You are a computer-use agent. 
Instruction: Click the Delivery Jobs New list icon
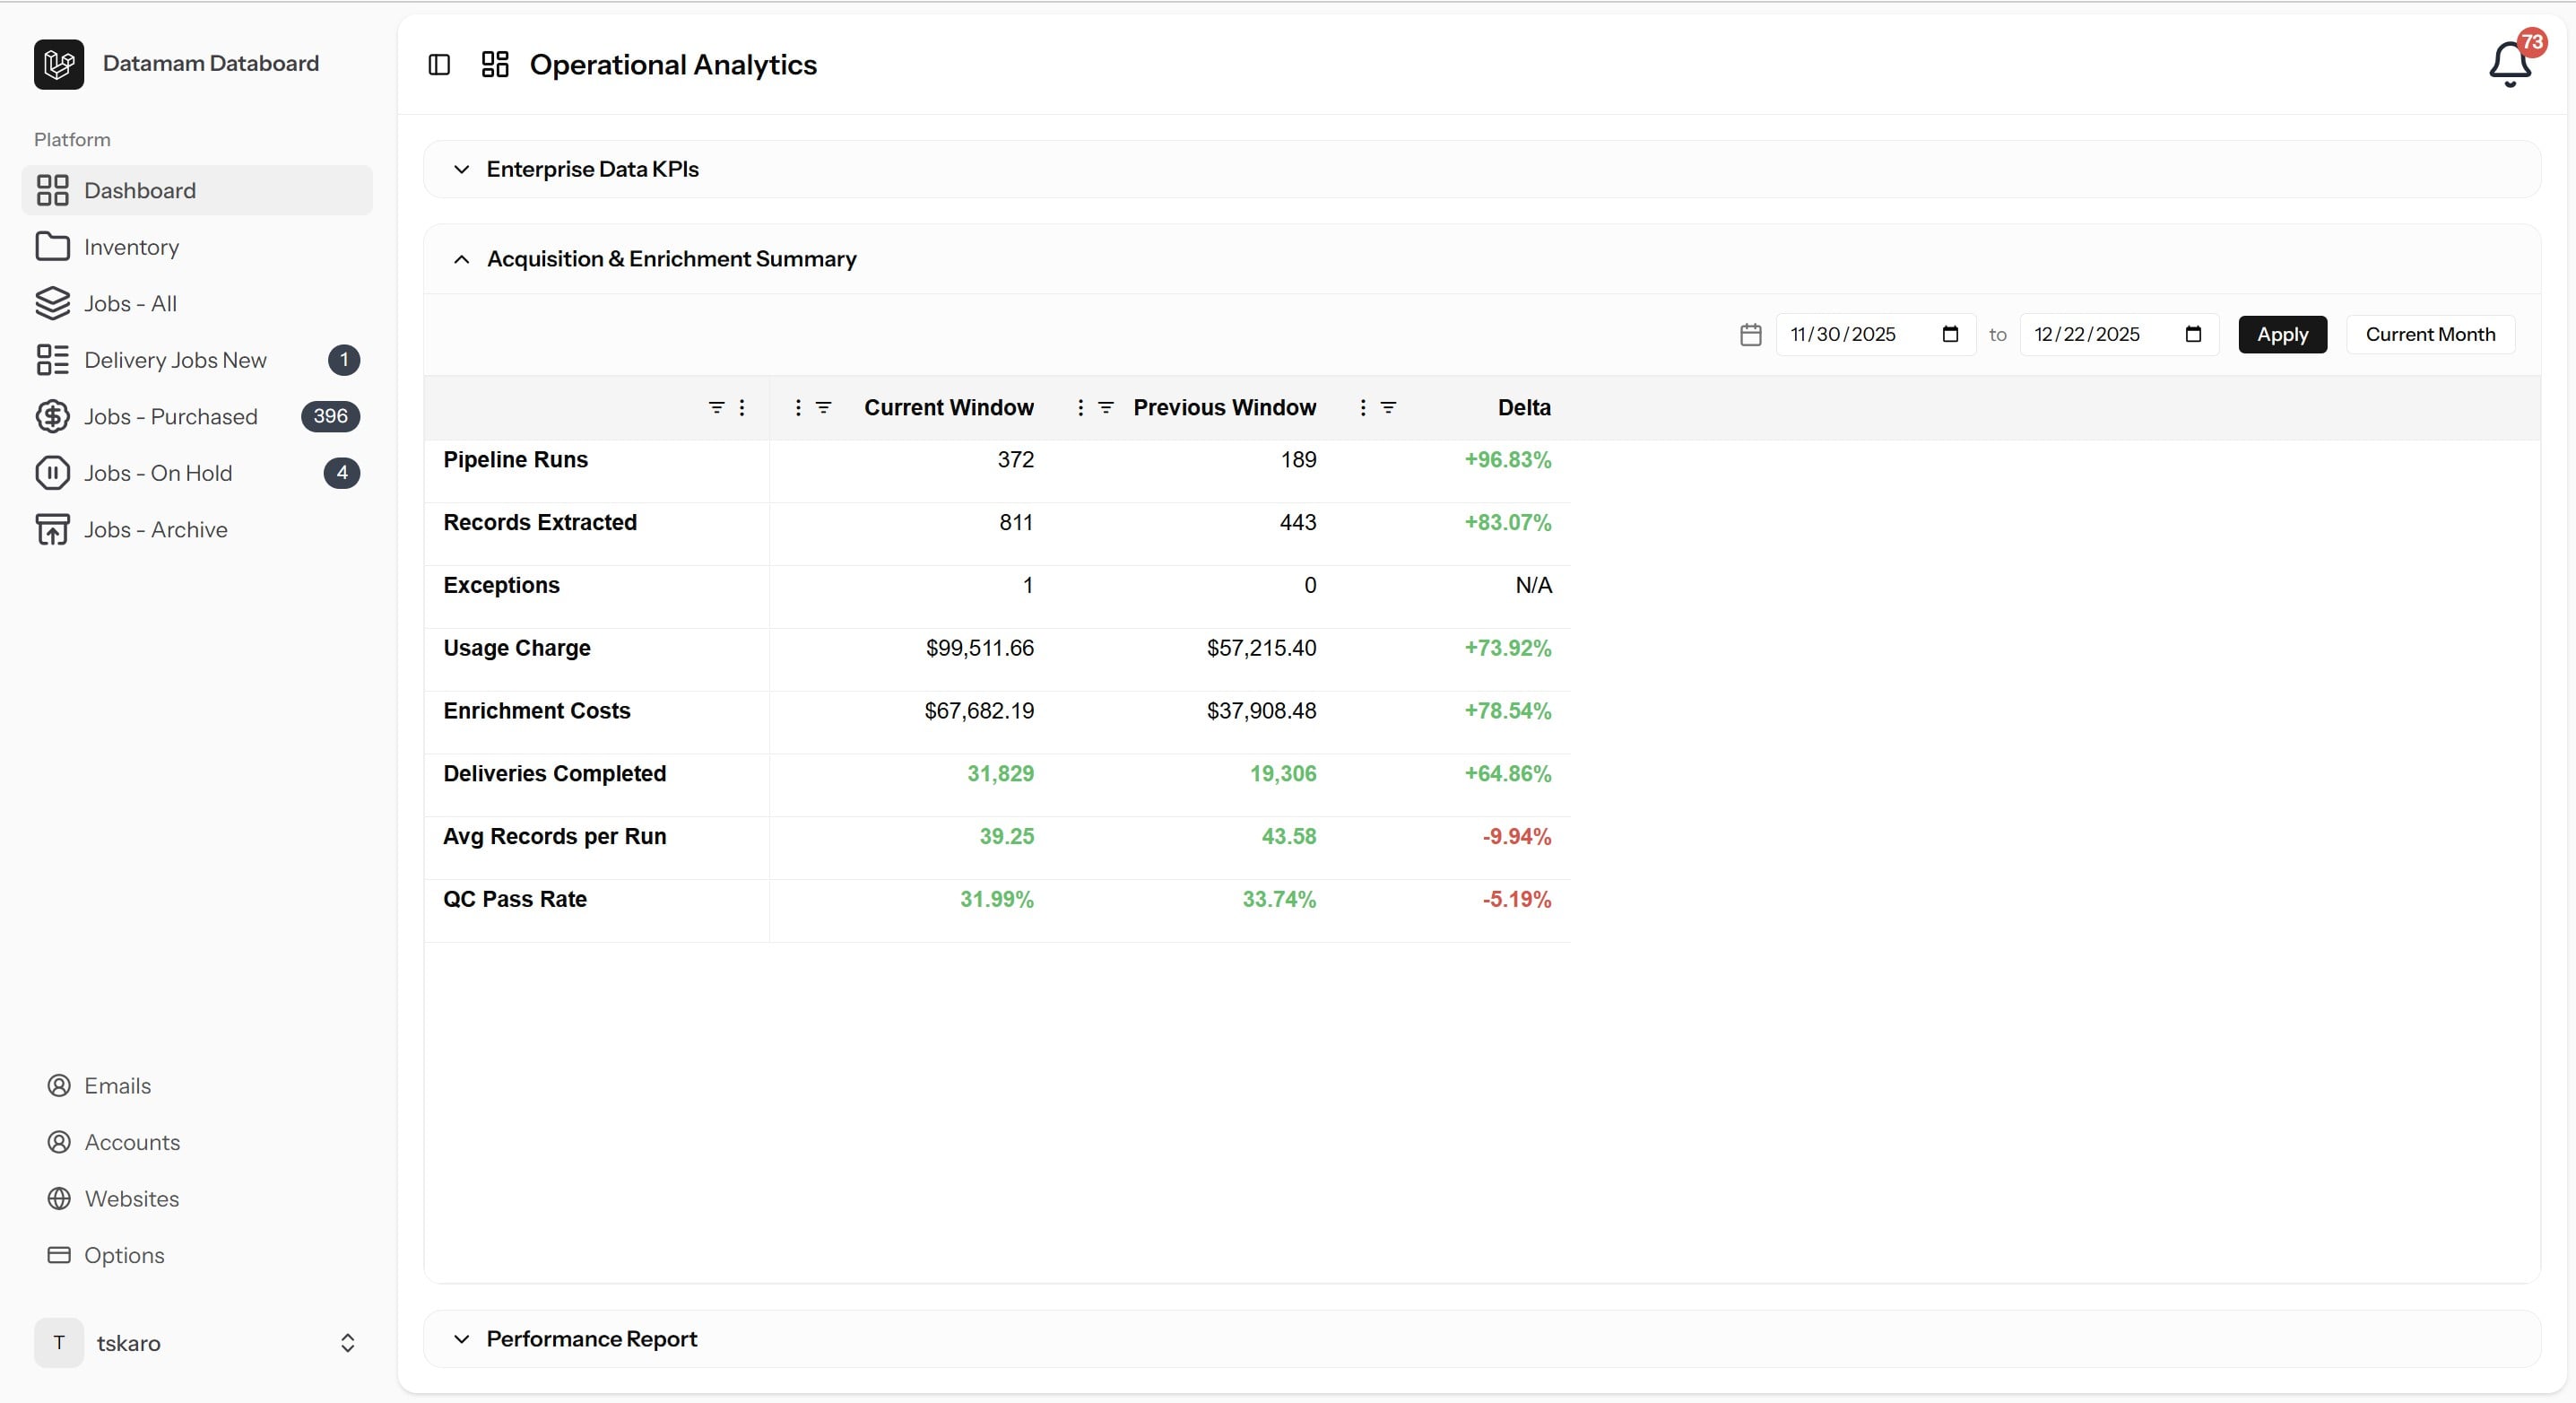tap(52, 359)
